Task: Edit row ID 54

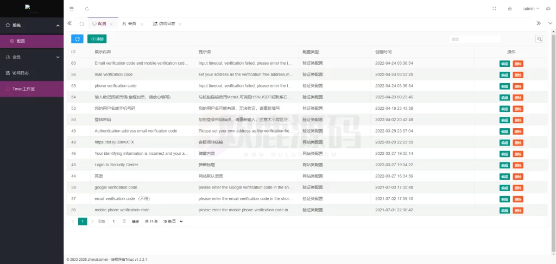Action: [x=504, y=98]
